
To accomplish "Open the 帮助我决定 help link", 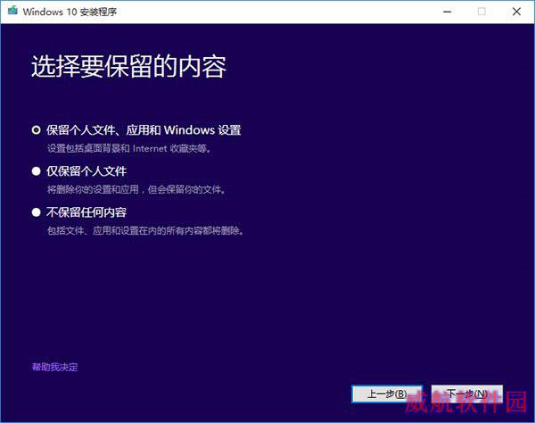I will (x=55, y=367).
